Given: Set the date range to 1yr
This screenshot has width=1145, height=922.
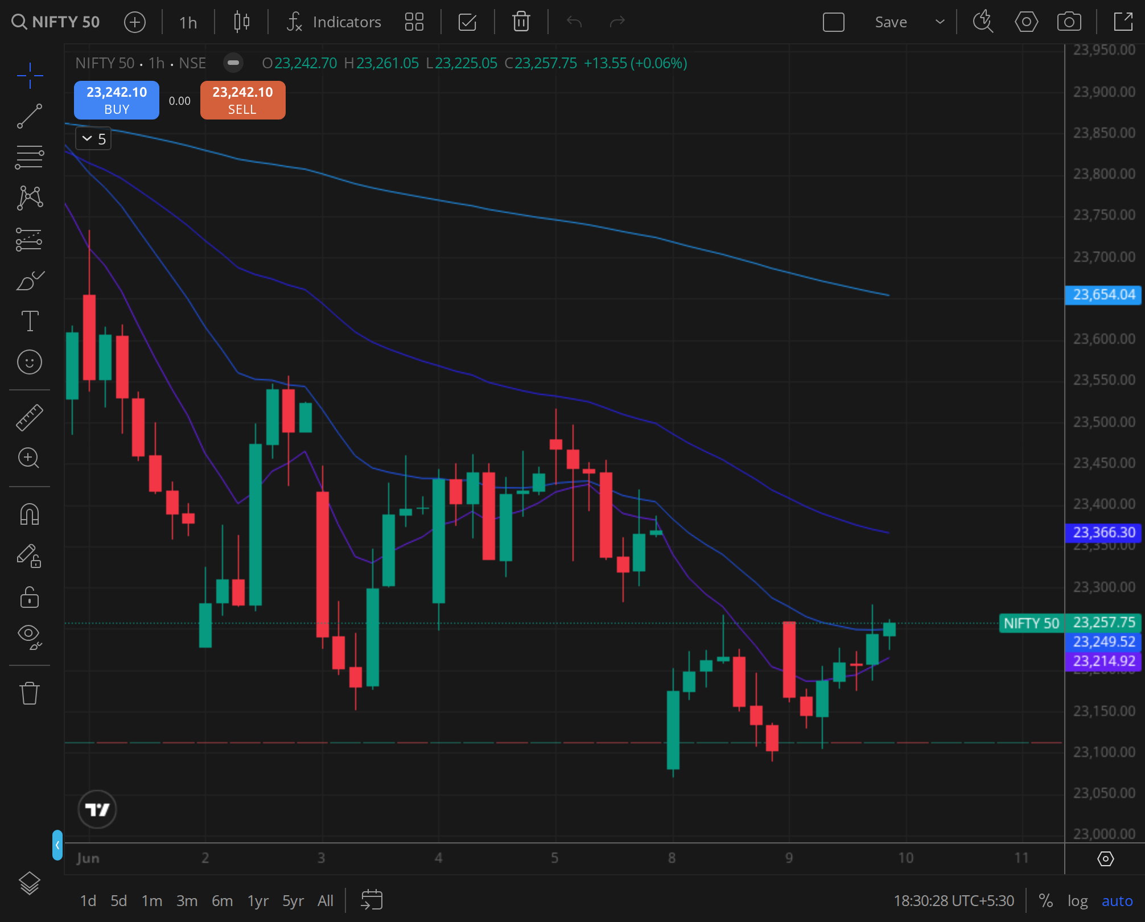Looking at the screenshot, I should (258, 901).
